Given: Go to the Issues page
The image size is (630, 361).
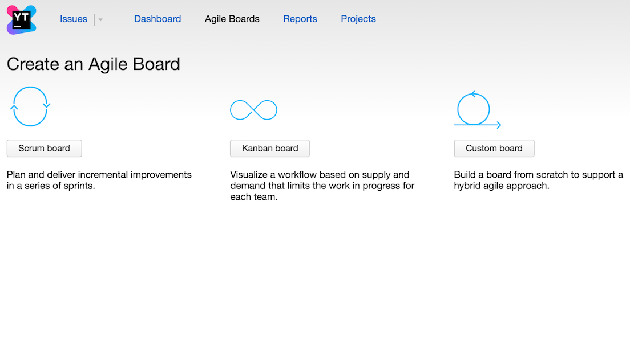Looking at the screenshot, I should coord(74,19).
